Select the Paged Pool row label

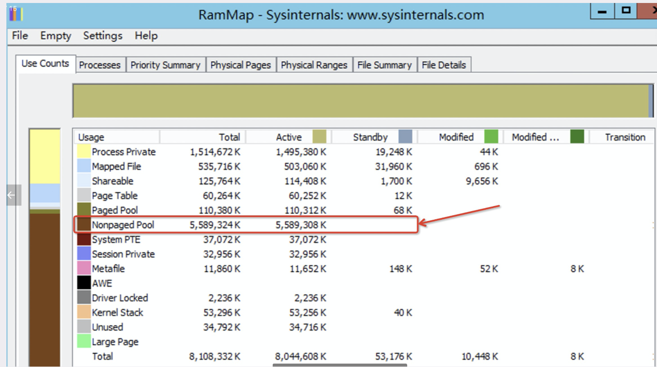115,210
